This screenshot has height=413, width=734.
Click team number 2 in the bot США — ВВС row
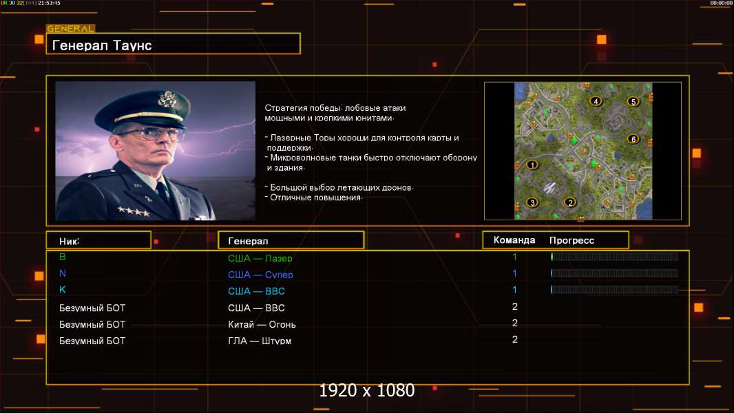pyautogui.click(x=515, y=306)
